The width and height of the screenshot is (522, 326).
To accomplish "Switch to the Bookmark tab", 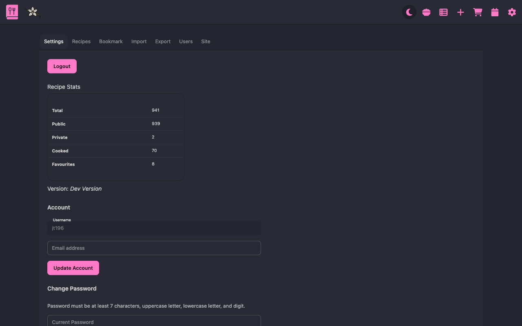I will coord(111,42).
